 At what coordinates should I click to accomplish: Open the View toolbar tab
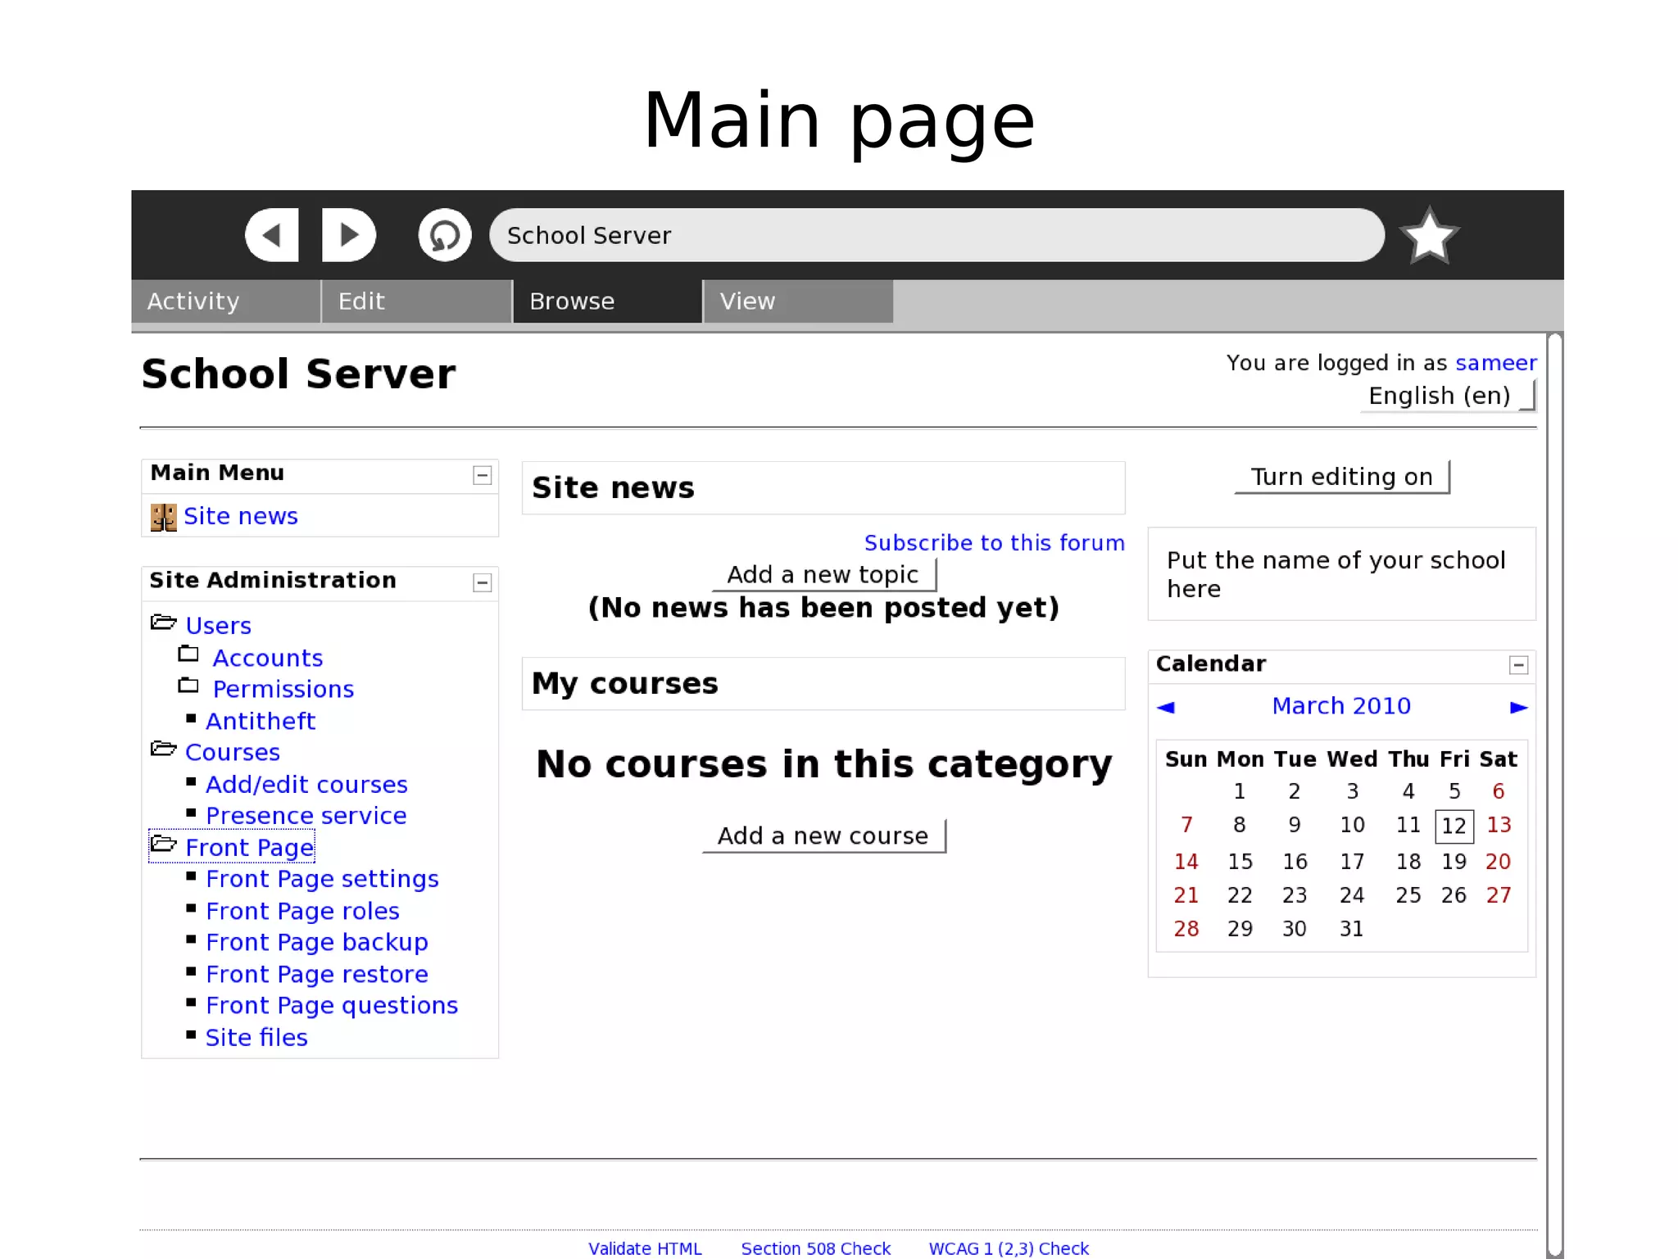[x=798, y=301]
